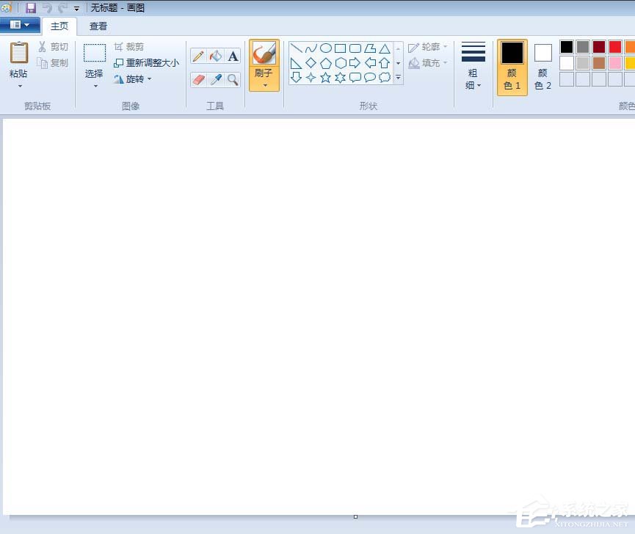Choose the Oval callout shape
Image resolution: width=635 pixels, height=534 pixels.
[x=370, y=77]
